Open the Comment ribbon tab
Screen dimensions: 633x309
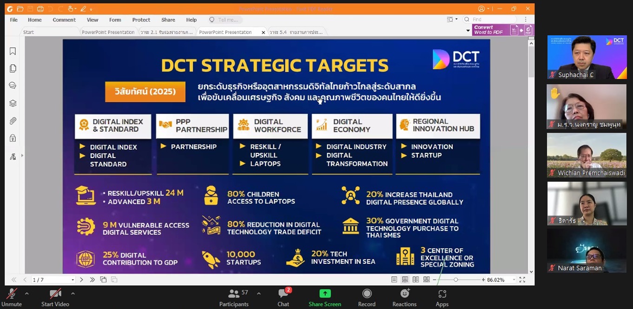pyautogui.click(x=64, y=20)
